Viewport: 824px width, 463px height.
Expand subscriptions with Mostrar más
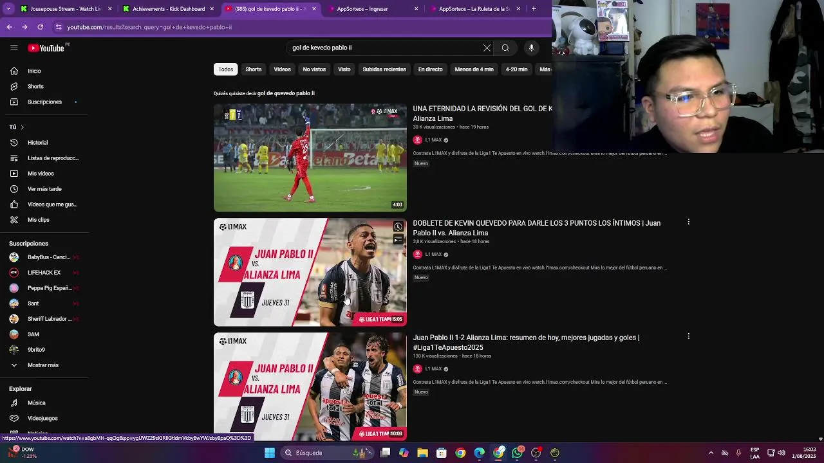(x=42, y=365)
